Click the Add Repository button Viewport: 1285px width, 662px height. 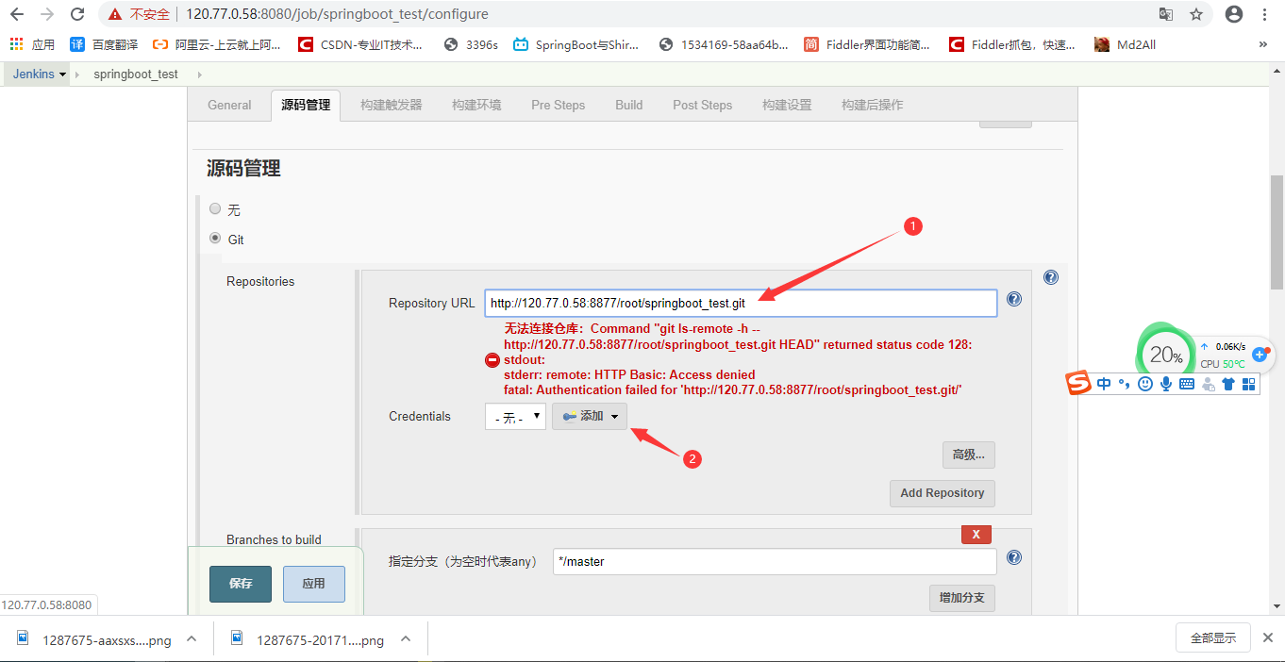942,493
